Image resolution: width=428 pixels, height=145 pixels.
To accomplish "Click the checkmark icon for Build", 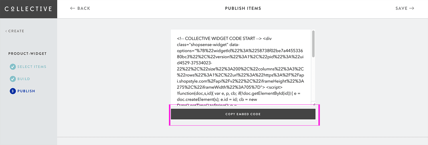I will click(x=13, y=79).
